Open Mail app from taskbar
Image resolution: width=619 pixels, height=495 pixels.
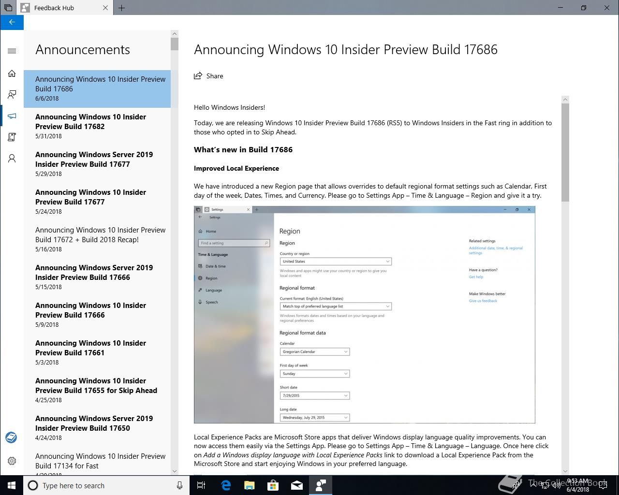296,485
